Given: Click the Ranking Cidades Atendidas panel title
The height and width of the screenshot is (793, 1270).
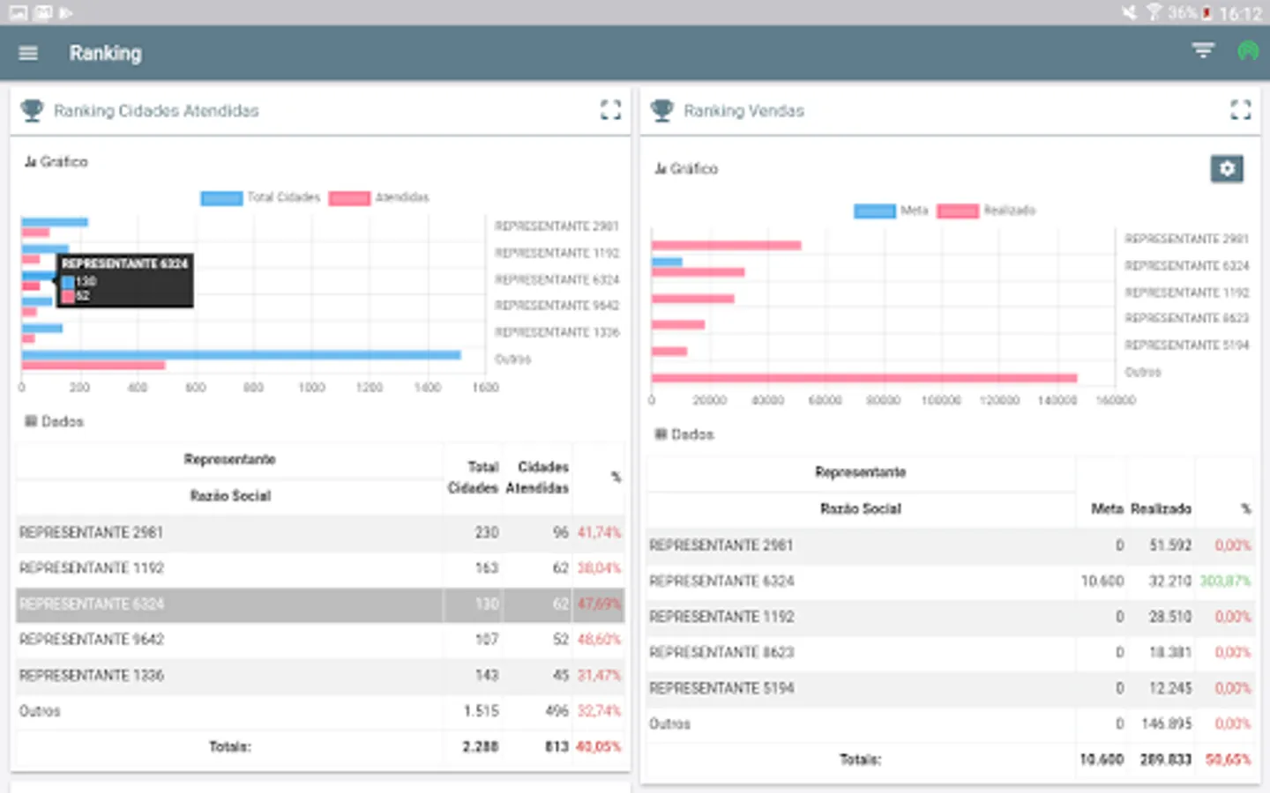Looking at the screenshot, I should click(x=156, y=111).
